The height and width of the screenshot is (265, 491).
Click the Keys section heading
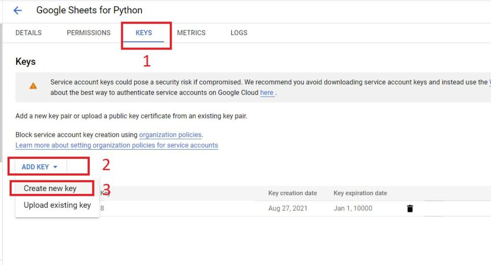click(25, 61)
